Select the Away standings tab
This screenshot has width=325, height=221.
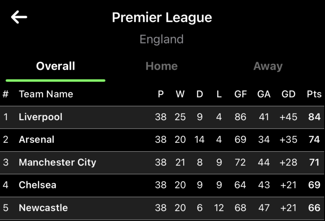[268, 66]
